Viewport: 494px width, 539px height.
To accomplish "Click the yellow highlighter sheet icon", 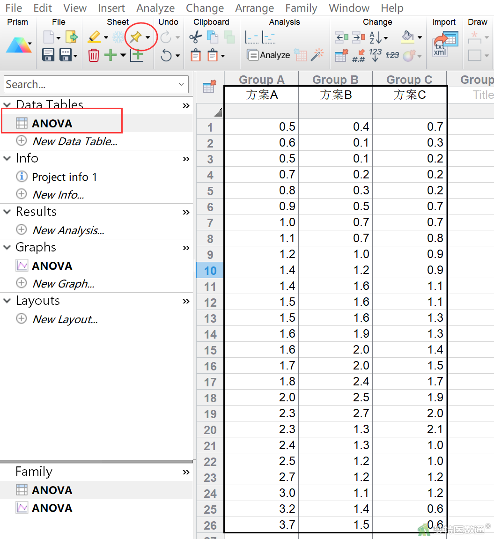I will click(94, 37).
